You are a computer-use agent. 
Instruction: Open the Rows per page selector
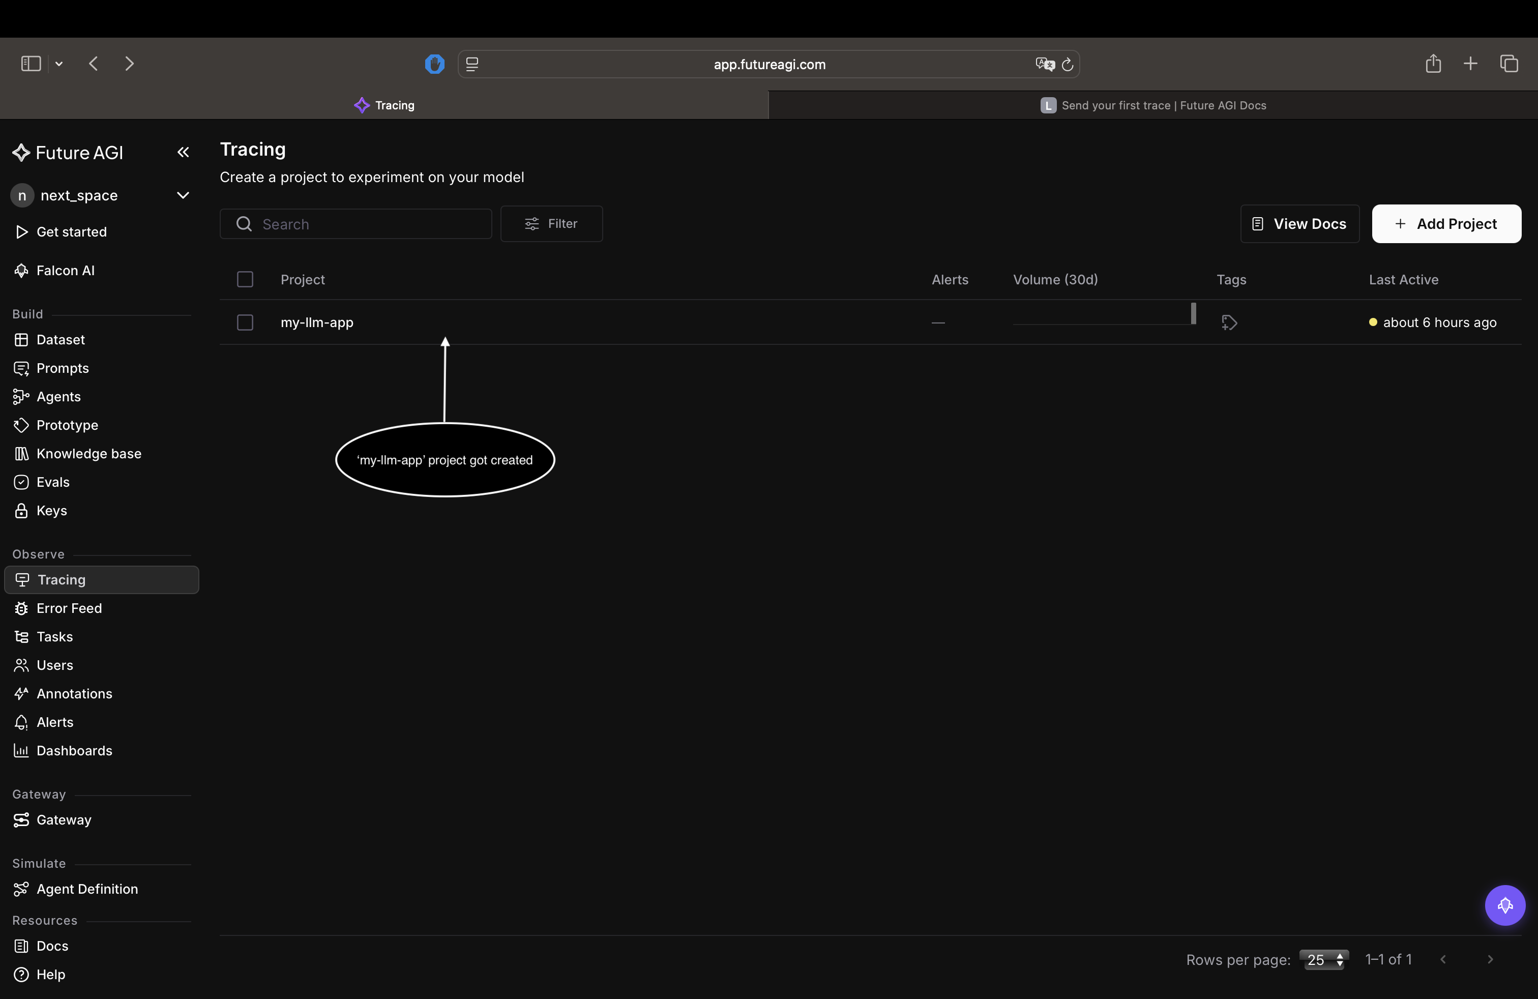(x=1323, y=960)
